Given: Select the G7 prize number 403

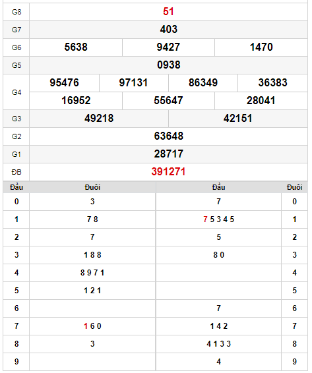Looking at the screenshot, I should tap(168, 29).
